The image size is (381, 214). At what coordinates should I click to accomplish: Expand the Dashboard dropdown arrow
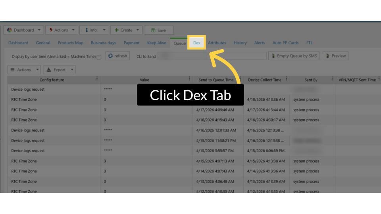point(39,30)
